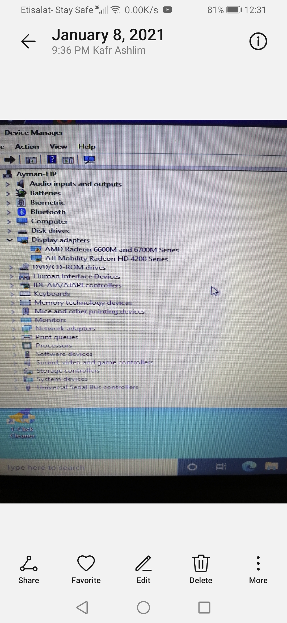Viewport: 287px width, 623px height.
Task: Expand Audio inputs and outputs
Action: pyautogui.click(x=8, y=184)
